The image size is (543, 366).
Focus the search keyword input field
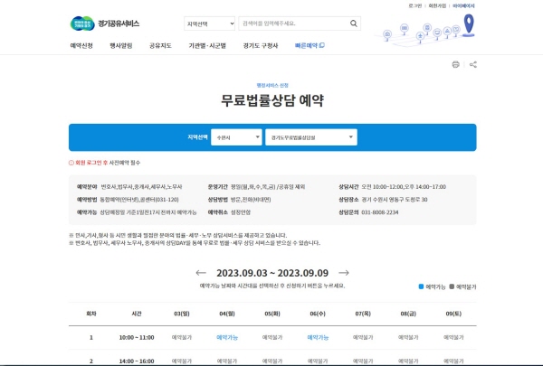[x=293, y=23]
